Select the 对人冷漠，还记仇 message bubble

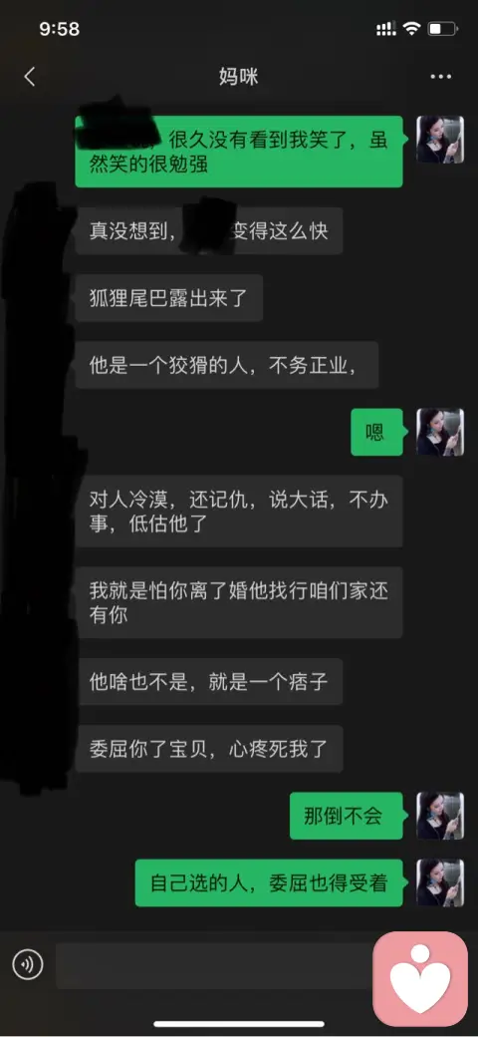(x=239, y=512)
